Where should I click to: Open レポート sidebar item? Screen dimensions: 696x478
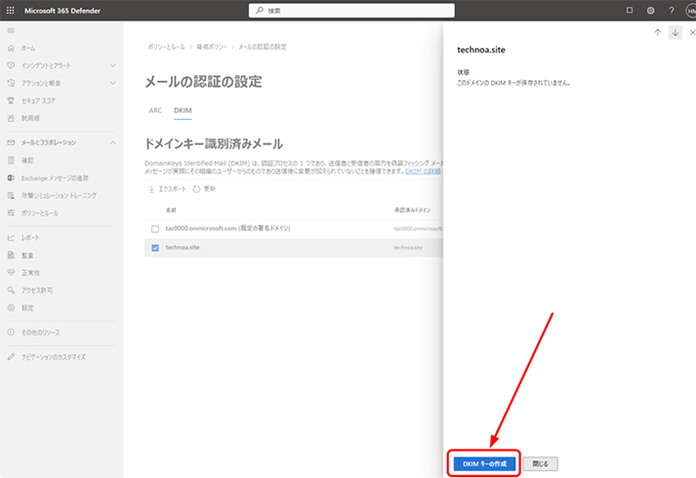[30, 238]
